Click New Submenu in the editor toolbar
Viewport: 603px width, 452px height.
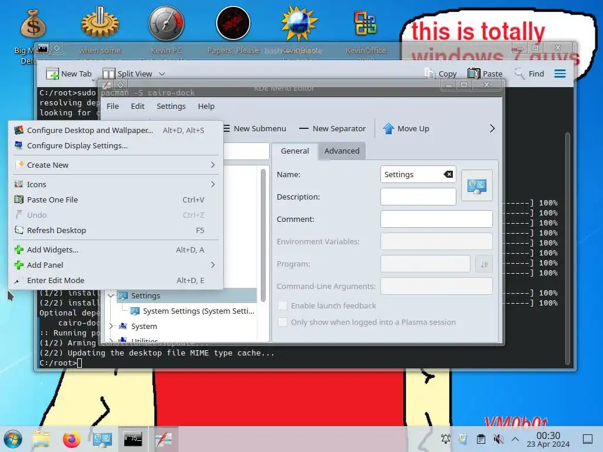(x=254, y=129)
